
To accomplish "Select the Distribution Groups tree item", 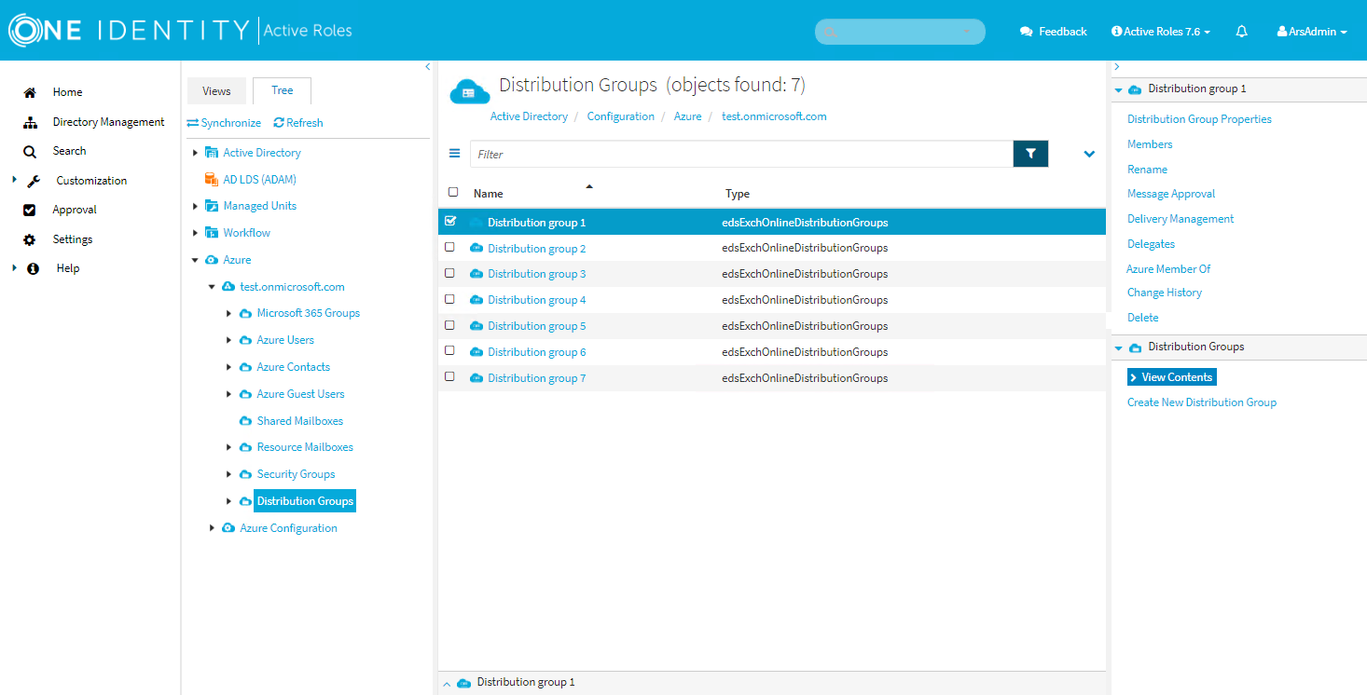I will click(x=305, y=501).
